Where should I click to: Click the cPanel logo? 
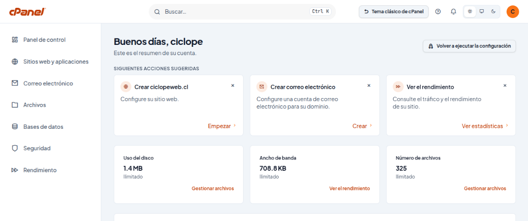tap(27, 12)
